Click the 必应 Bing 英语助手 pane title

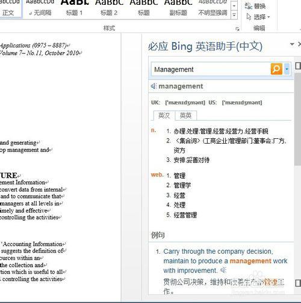(x=205, y=46)
